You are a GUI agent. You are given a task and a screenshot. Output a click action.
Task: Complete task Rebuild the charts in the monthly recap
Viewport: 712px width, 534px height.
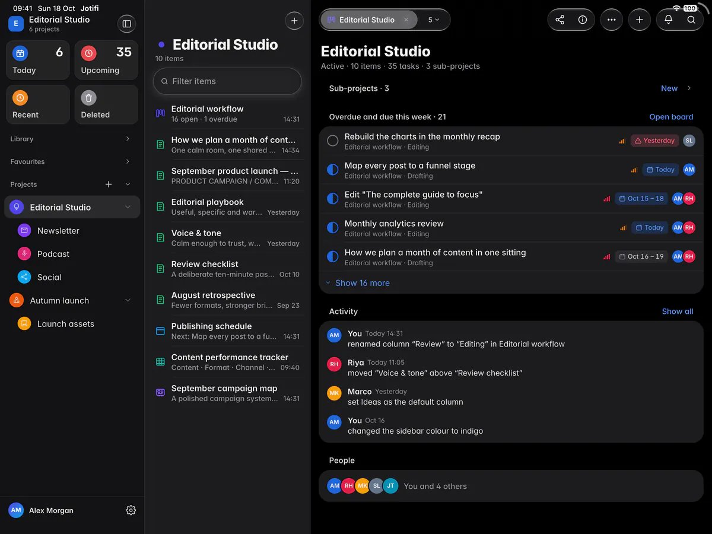[x=333, y=141]
